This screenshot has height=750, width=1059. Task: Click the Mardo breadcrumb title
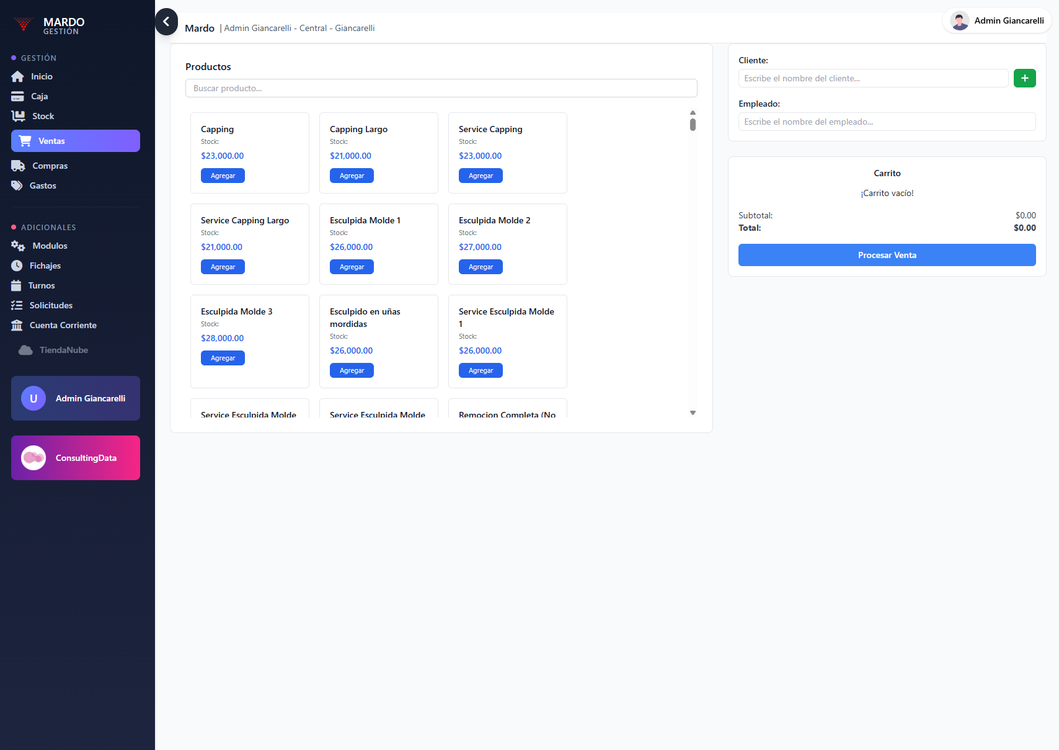pos(200,28)
